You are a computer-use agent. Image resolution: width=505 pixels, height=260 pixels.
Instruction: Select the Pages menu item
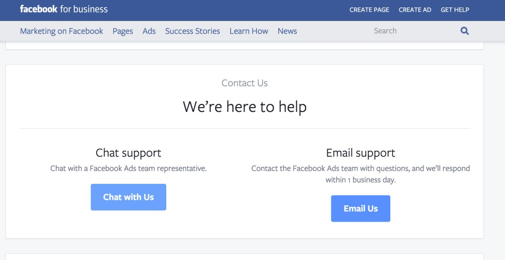123,31
